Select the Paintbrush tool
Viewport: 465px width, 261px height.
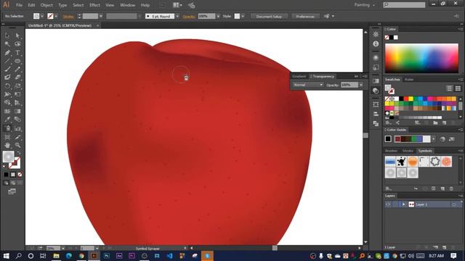tap(7, 70)
